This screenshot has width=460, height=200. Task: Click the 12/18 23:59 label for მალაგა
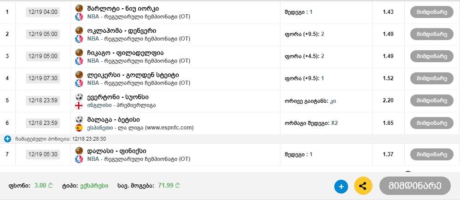click(x=43, y=123)
